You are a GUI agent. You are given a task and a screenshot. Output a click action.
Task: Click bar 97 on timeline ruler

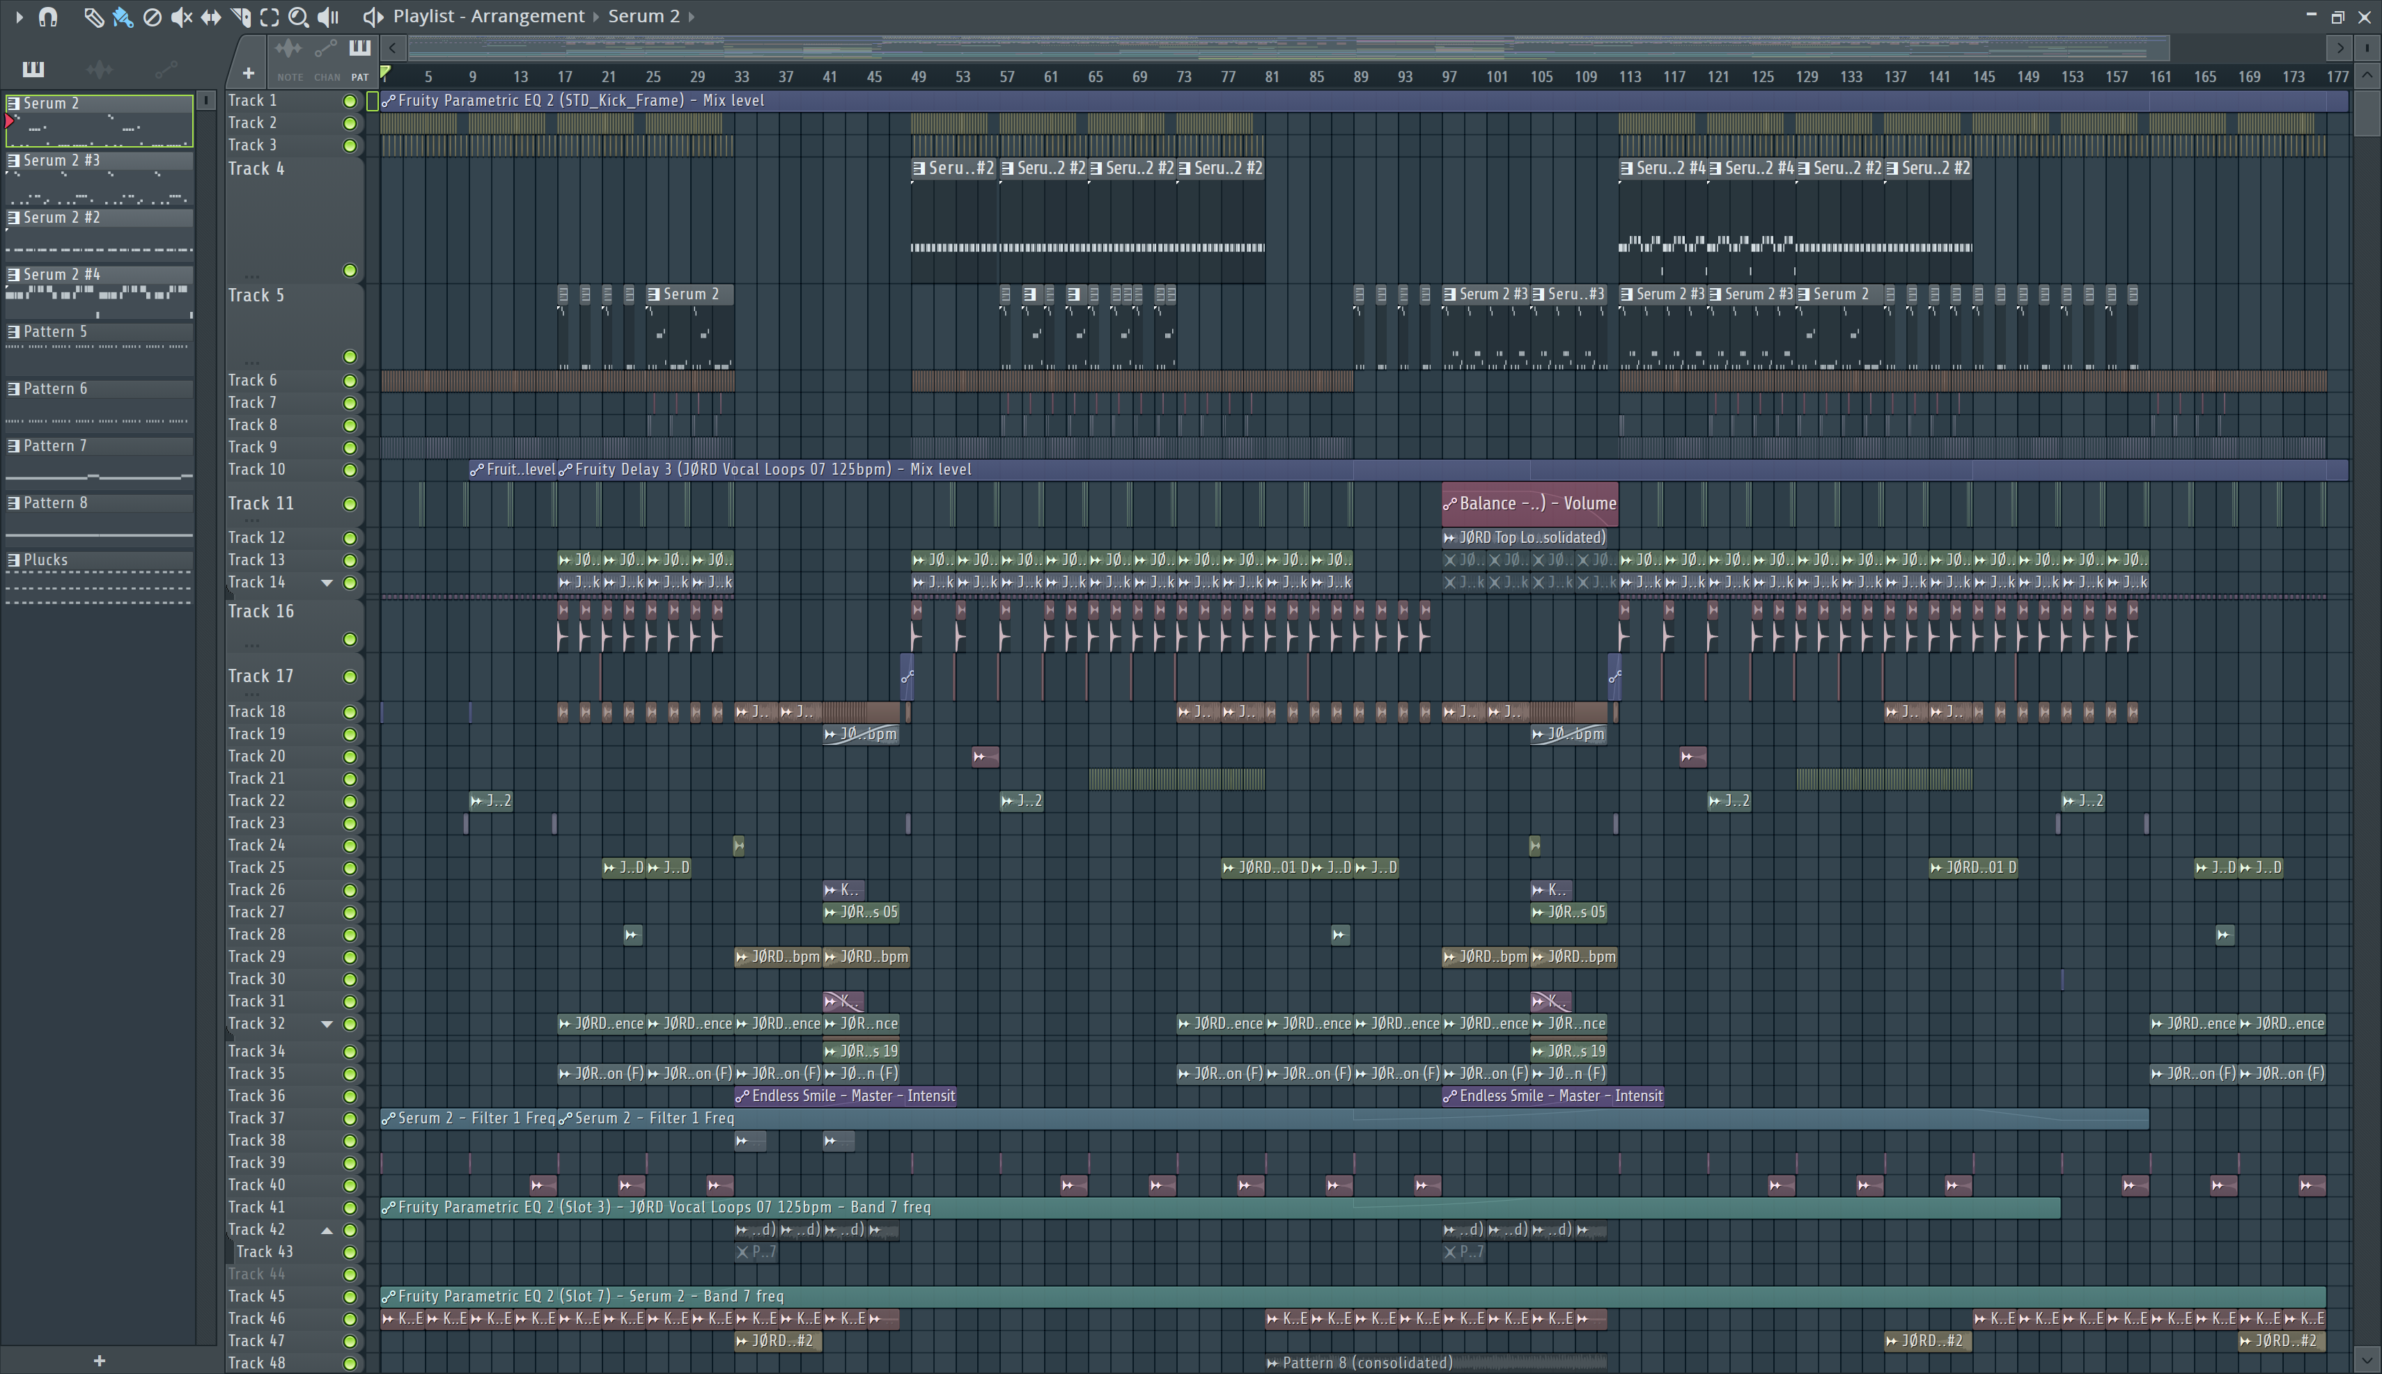tap(1448, 77)
